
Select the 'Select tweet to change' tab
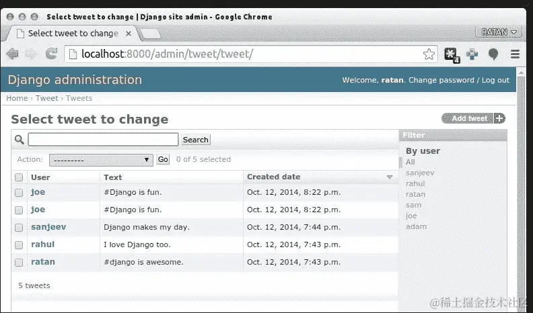[x=73, y=34]
